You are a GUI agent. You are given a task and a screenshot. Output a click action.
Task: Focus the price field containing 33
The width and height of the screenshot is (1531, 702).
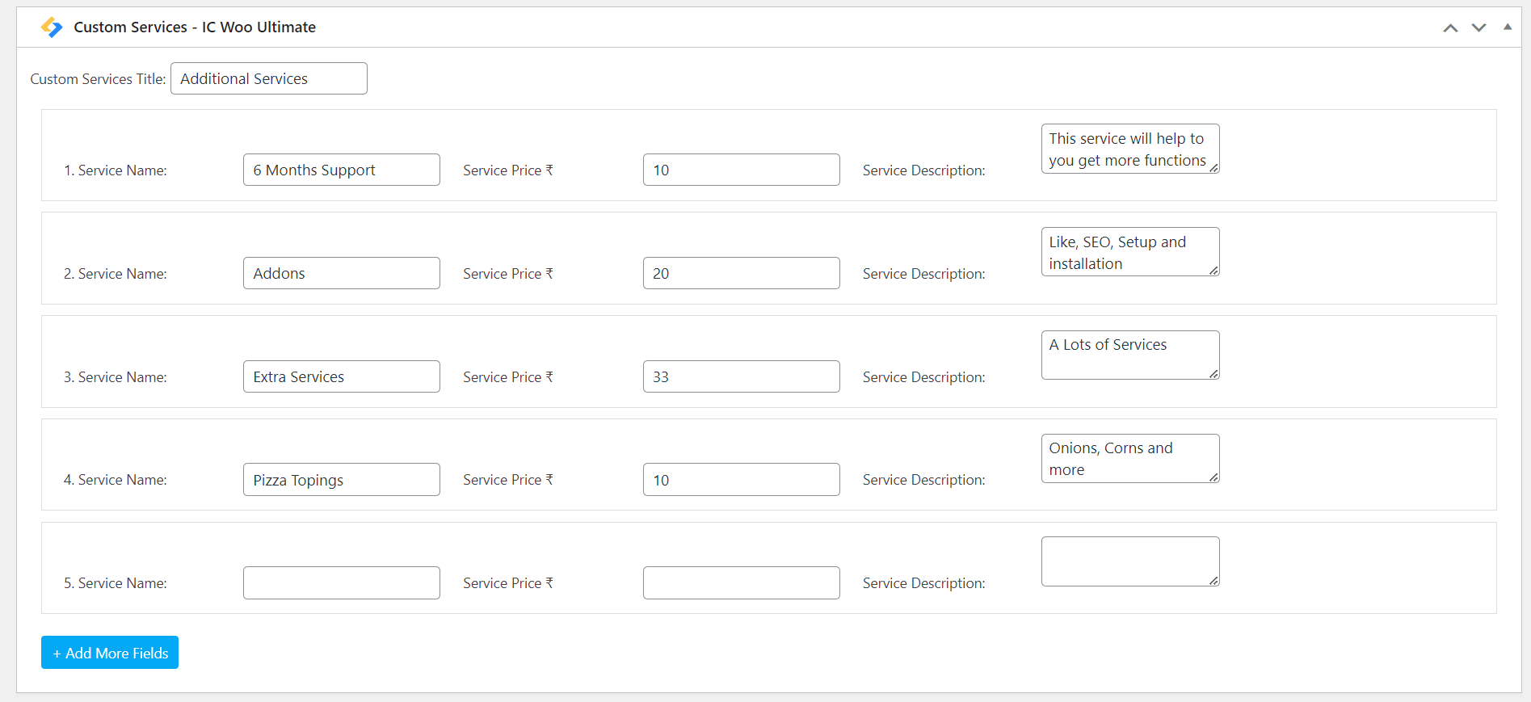click(x=742, y=376)
